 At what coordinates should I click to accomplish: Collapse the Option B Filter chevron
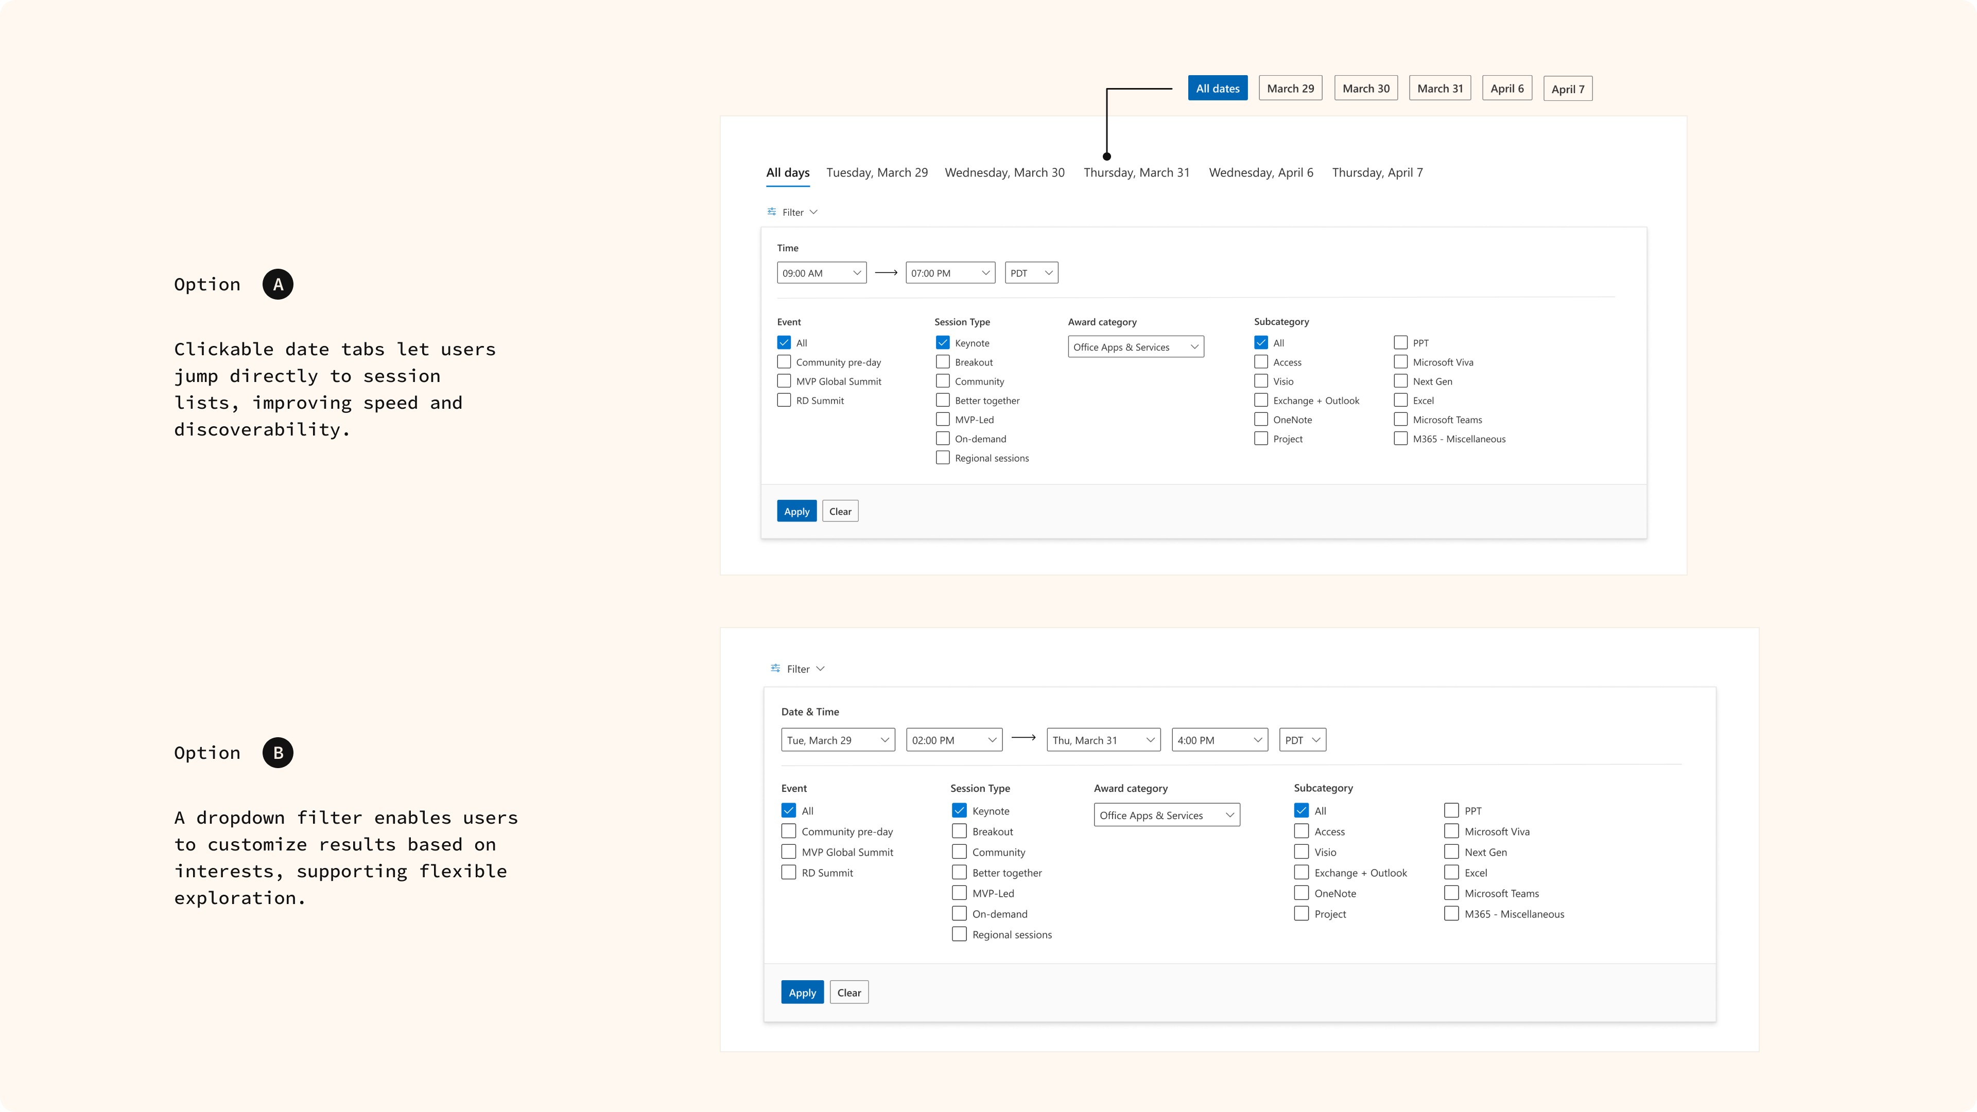[821, 668]
